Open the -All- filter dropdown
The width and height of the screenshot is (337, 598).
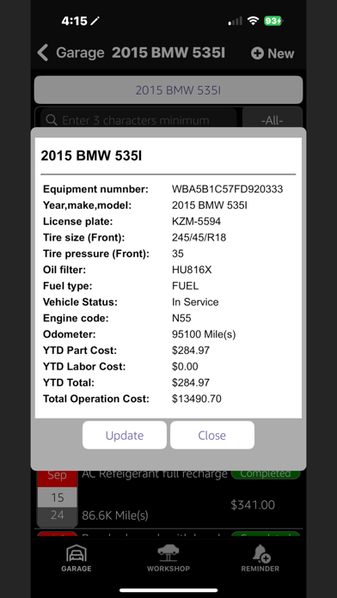click(273, 120)
